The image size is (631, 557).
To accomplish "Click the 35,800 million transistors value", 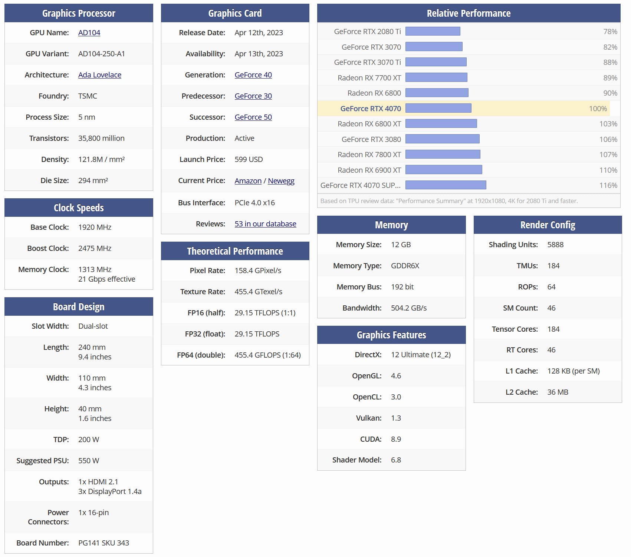I will pyautogui.click(x=101, y=138).
